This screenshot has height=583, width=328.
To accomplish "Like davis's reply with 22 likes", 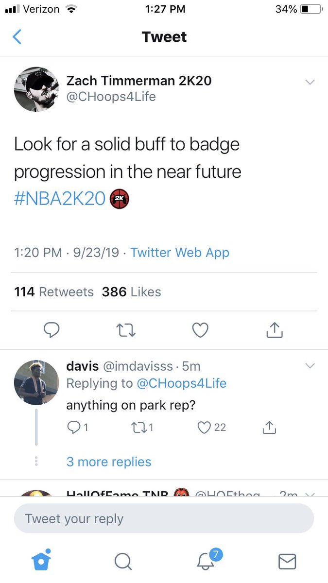I will [x=212, y=428].
